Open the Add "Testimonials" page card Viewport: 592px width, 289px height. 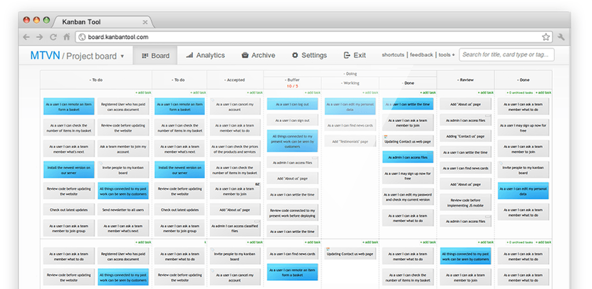(350, 142)
